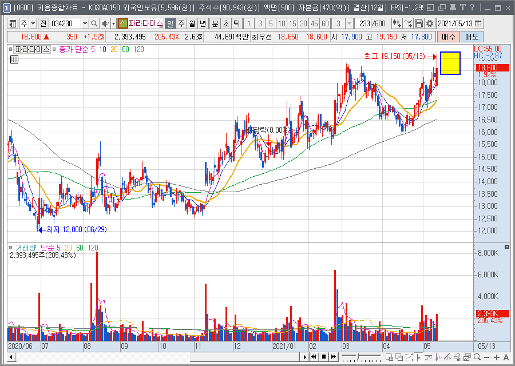Close the volume pane with small x
This screenshot has height=366, width=515.
[x=507, y=246]
